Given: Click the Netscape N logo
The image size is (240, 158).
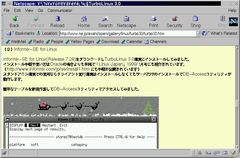Looking at the screenshot, I should (x=233, y=22).
